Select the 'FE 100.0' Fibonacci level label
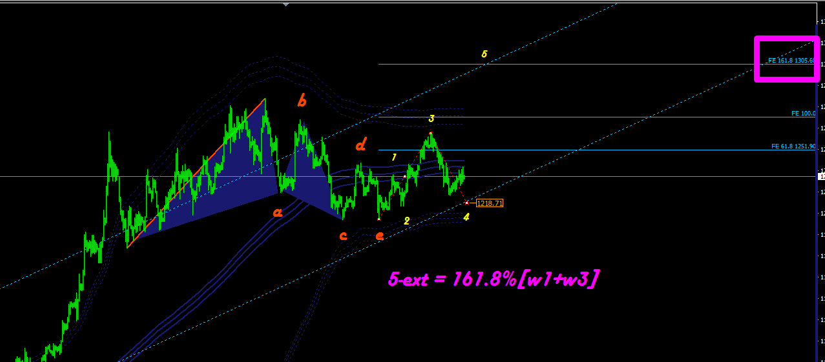Image resolution: width=825 pixels, height=362 pixels. click(804, 113)
